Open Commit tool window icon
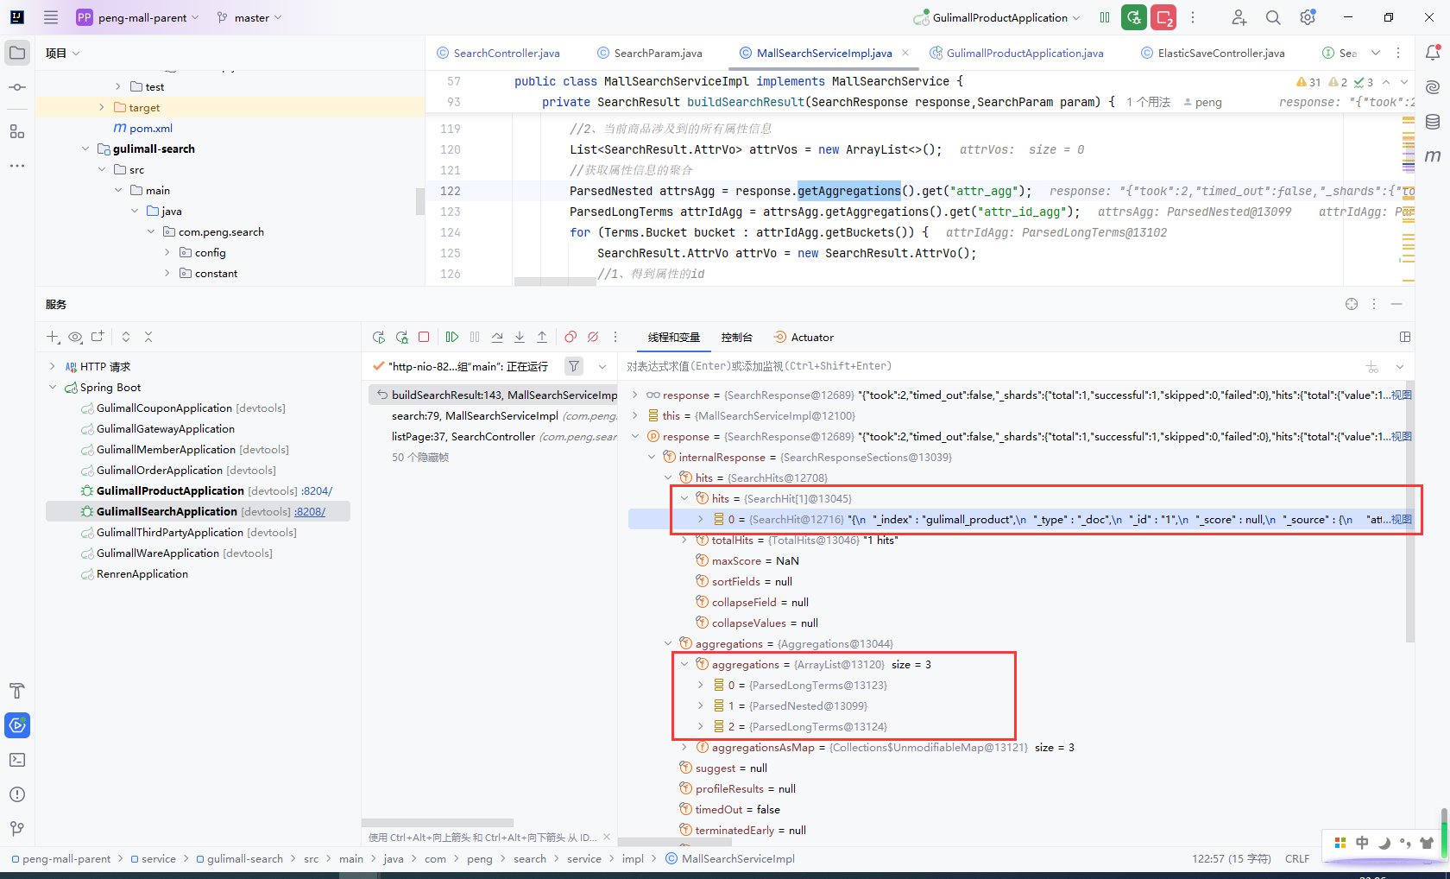Screen dimensions: 1450x879 17,87
